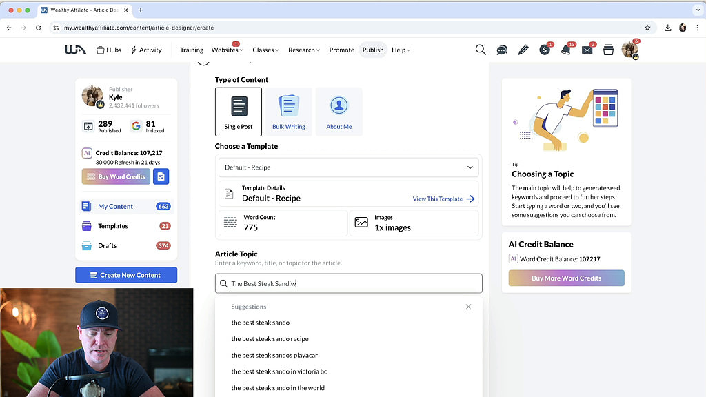Select the Single Post content type
This screenshot has width=706, height=397.
[x=239, y=112]
